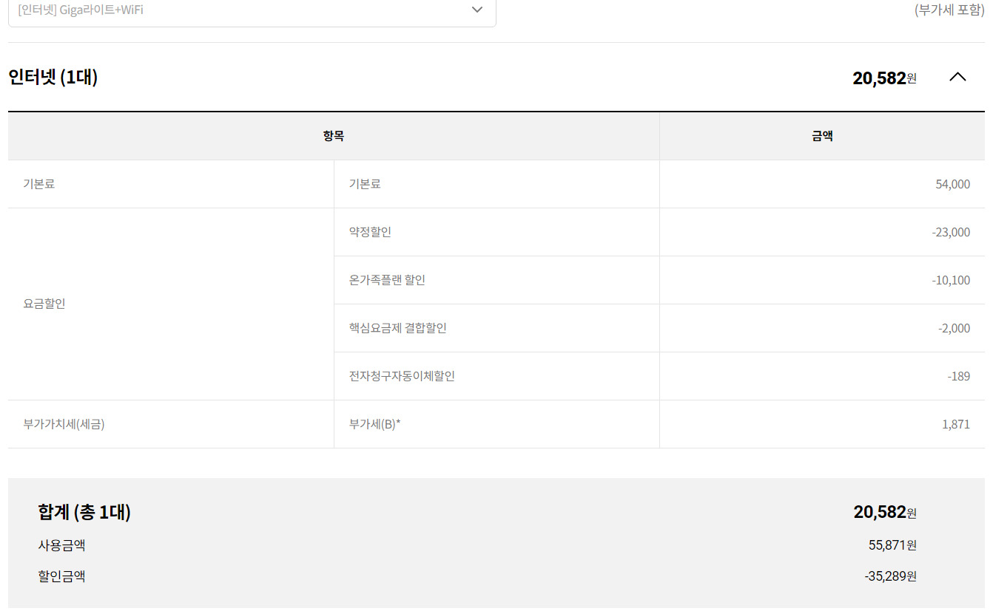Select the 1,871 tax amount
Screen dimensions: 993x611
[x=955, y=424]
